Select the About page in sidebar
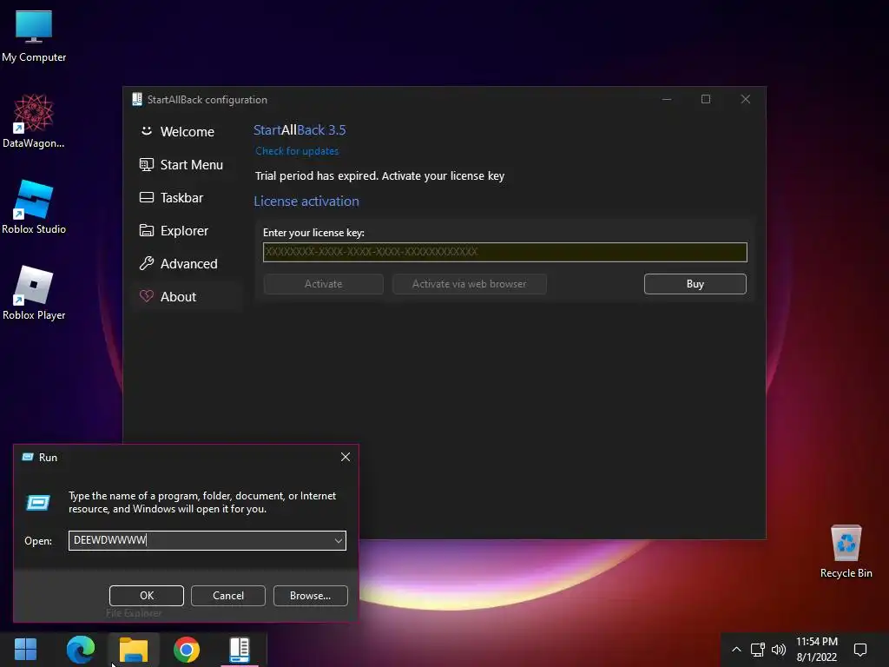 pyautogui.click(x=188, y=296)
